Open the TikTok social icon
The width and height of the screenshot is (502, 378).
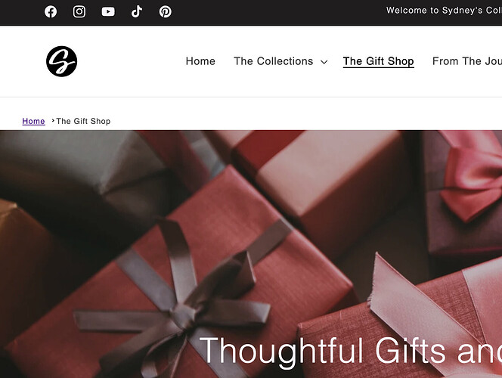137,12
